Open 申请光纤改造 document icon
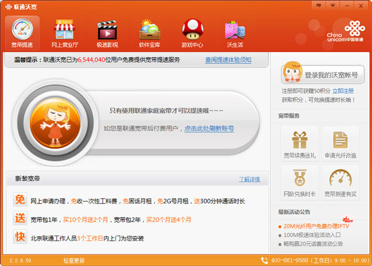Screen dimensions: 372x266 (x=340, y=144)
